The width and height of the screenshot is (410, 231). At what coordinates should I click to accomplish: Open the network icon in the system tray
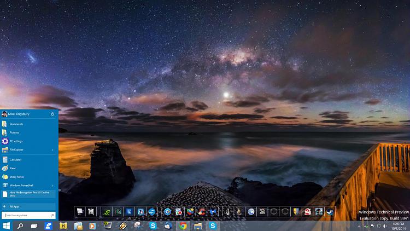379,226
